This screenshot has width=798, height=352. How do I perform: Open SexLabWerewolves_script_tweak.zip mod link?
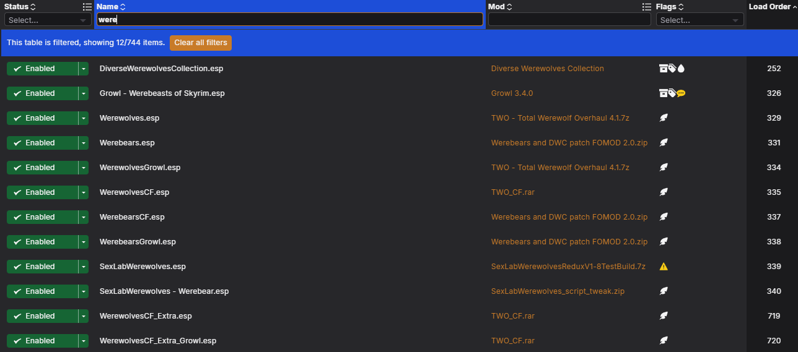click(x=558, y=291)
